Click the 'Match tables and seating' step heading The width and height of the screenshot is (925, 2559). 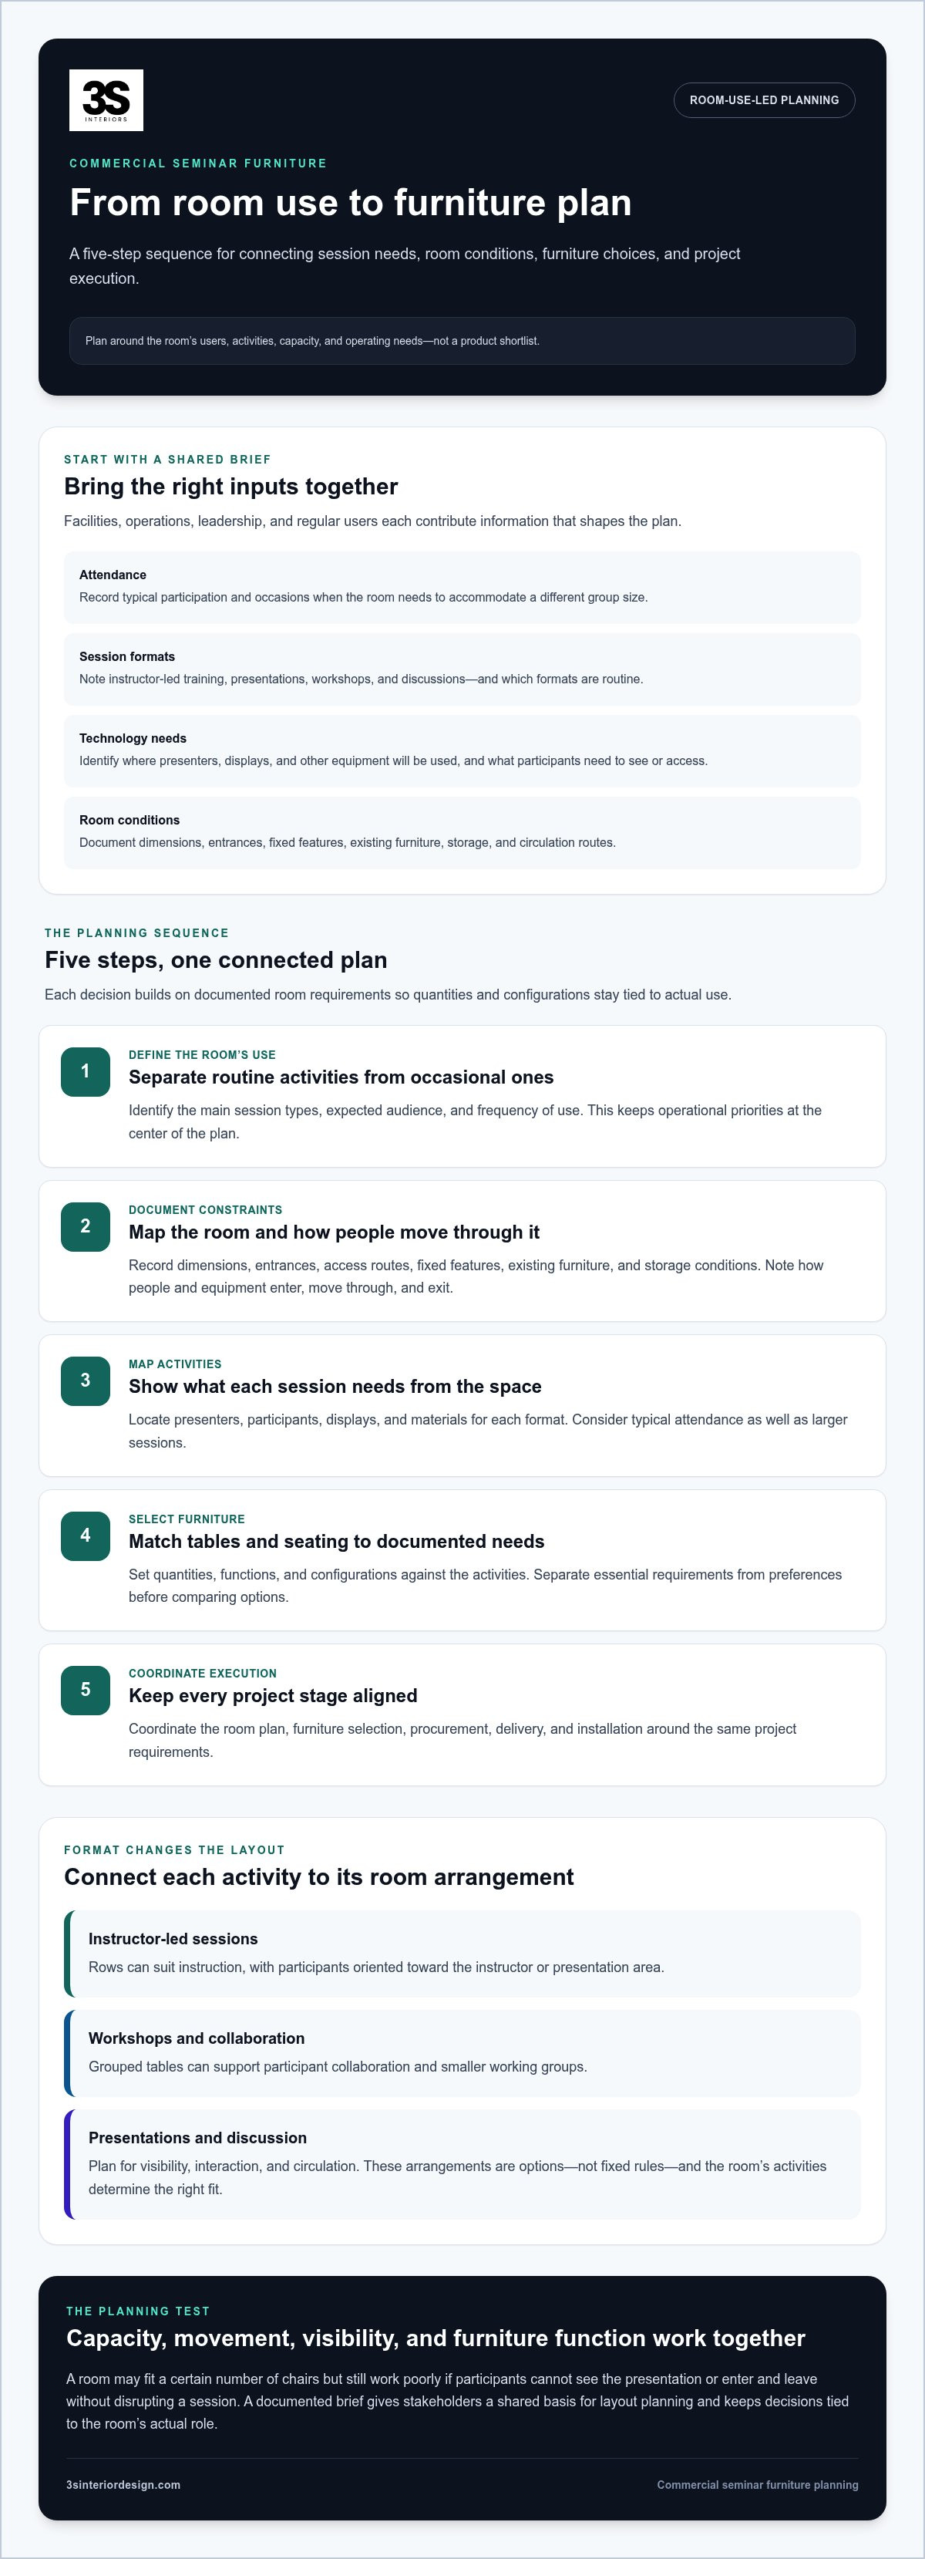tap(336, 1542)
